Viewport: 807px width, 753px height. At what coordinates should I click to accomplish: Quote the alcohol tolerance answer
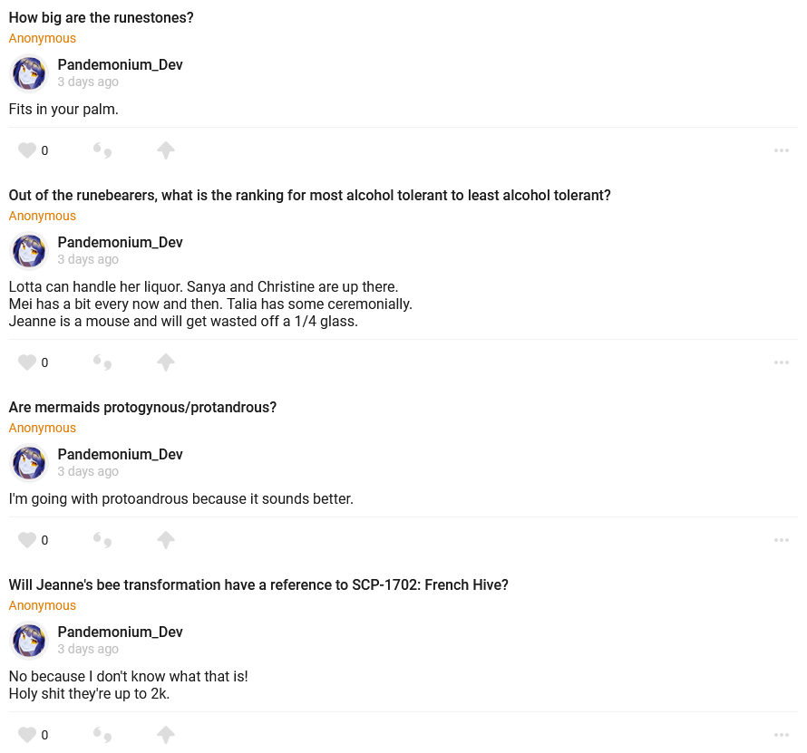tap(102, 362)
